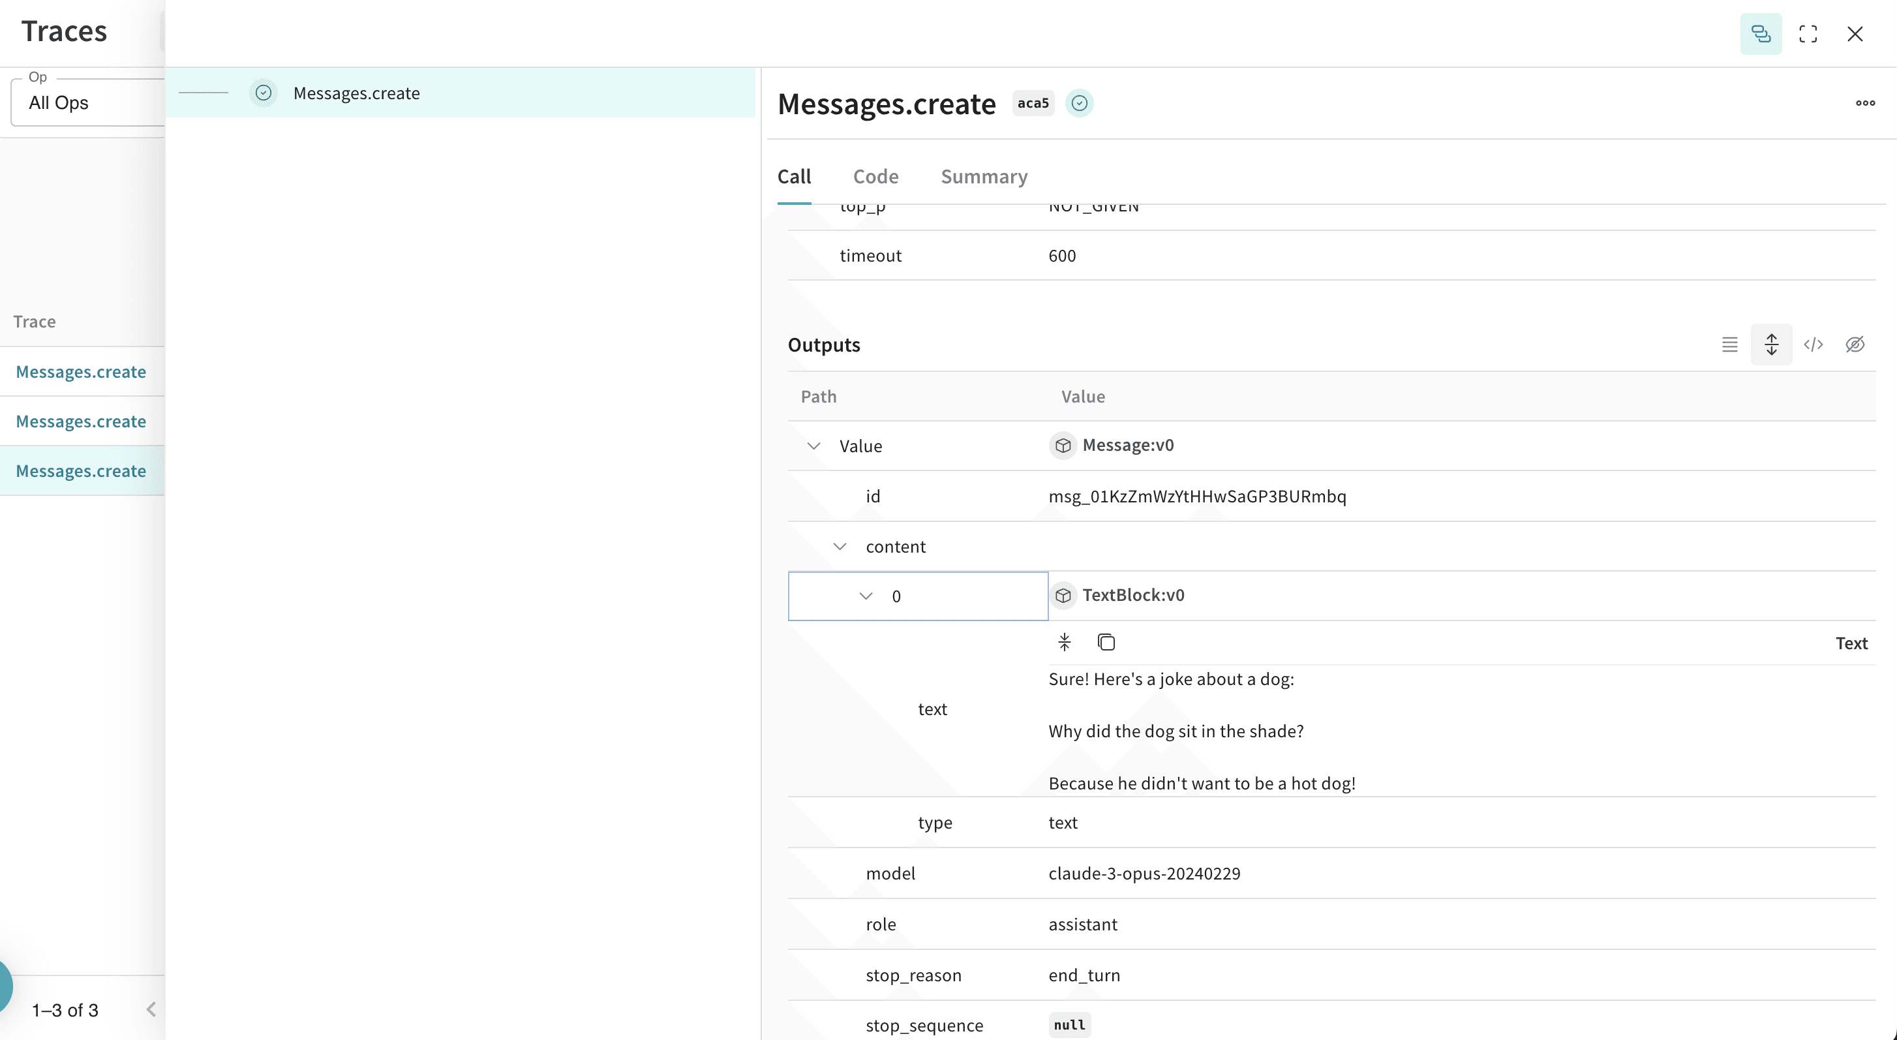Click status check icon beside aca5 badge
This screenshot has width=1897, height=1040.
click(1079, 103)
